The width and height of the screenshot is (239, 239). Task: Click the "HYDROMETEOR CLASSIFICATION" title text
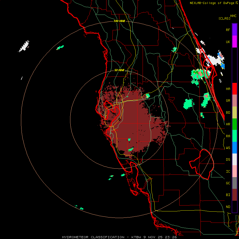point(93,237)
